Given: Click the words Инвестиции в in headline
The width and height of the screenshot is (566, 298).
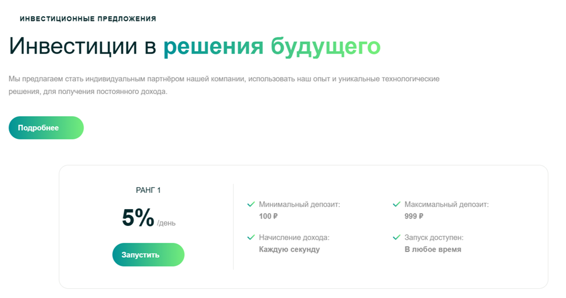Looking at the screenshot, I should 83,46.
